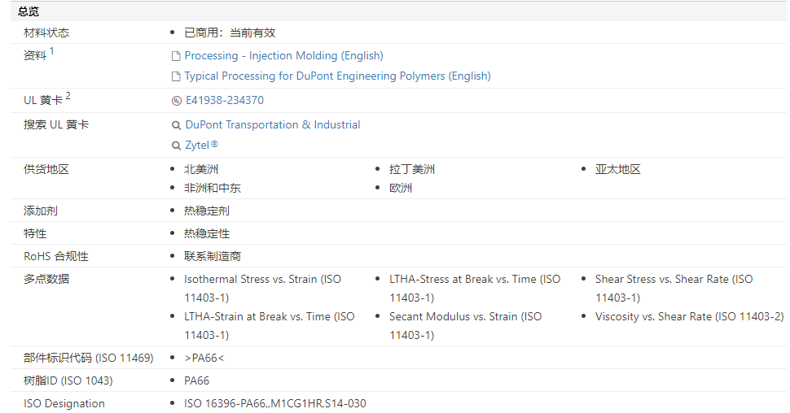The width and height of the screenshot is (790, 413).
Task: Select Viscosity vs. Shear Rate (ISO 11403-2)
Action: [689, 317]
